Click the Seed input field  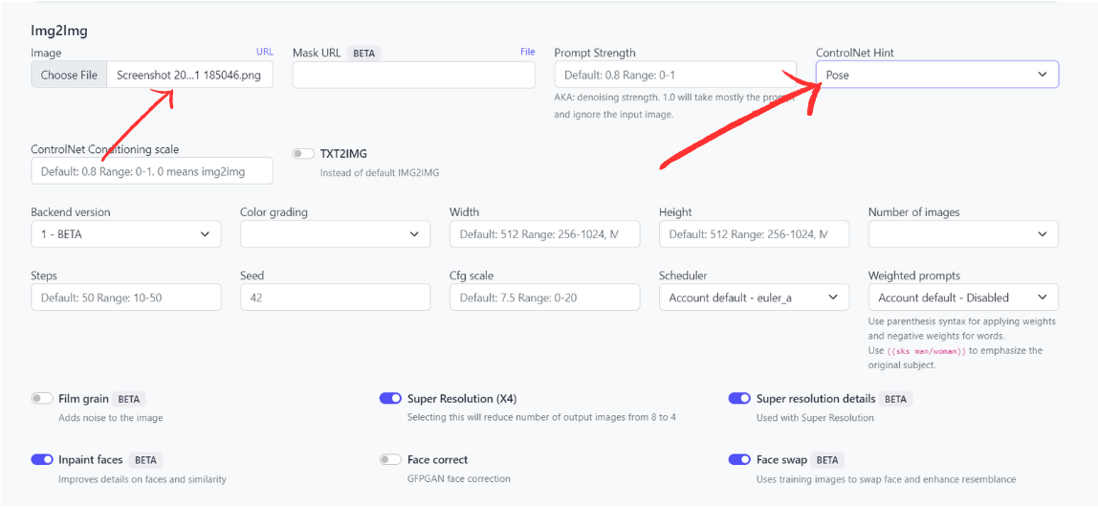click(x=335, y=298)
